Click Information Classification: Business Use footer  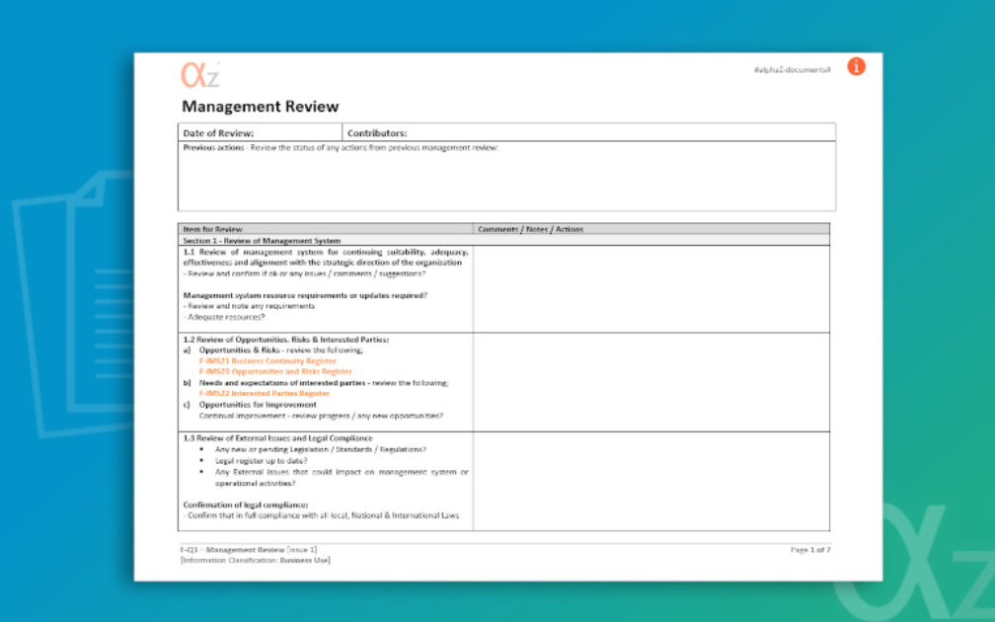255,561
